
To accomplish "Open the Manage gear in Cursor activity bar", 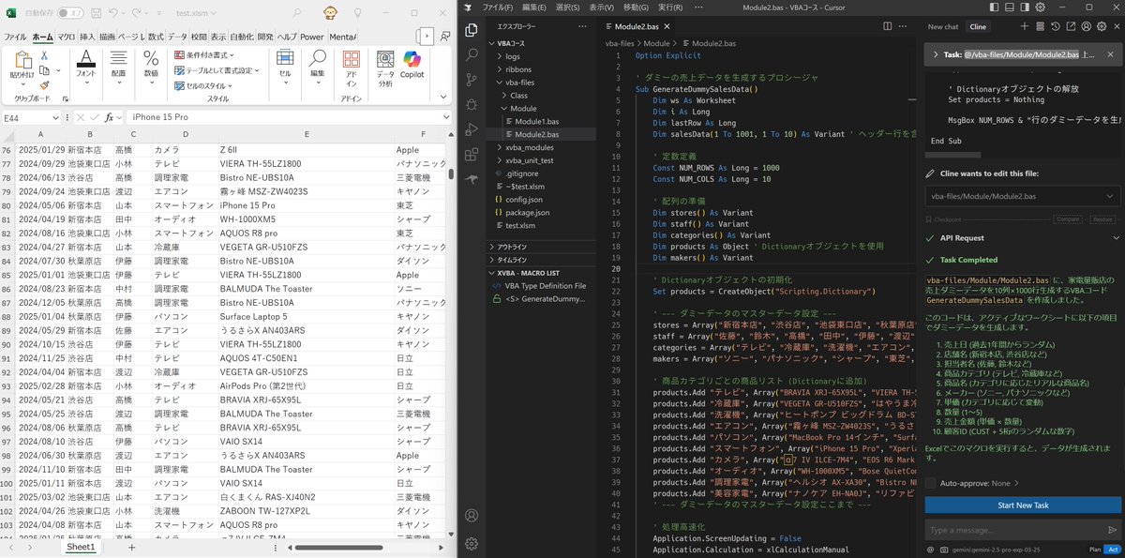I will (x=472, y=543).
